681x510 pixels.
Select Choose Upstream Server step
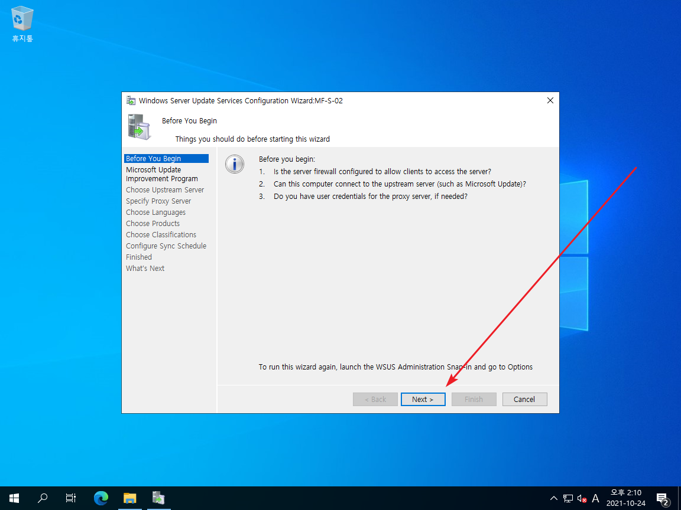click(x=165, y=190)
